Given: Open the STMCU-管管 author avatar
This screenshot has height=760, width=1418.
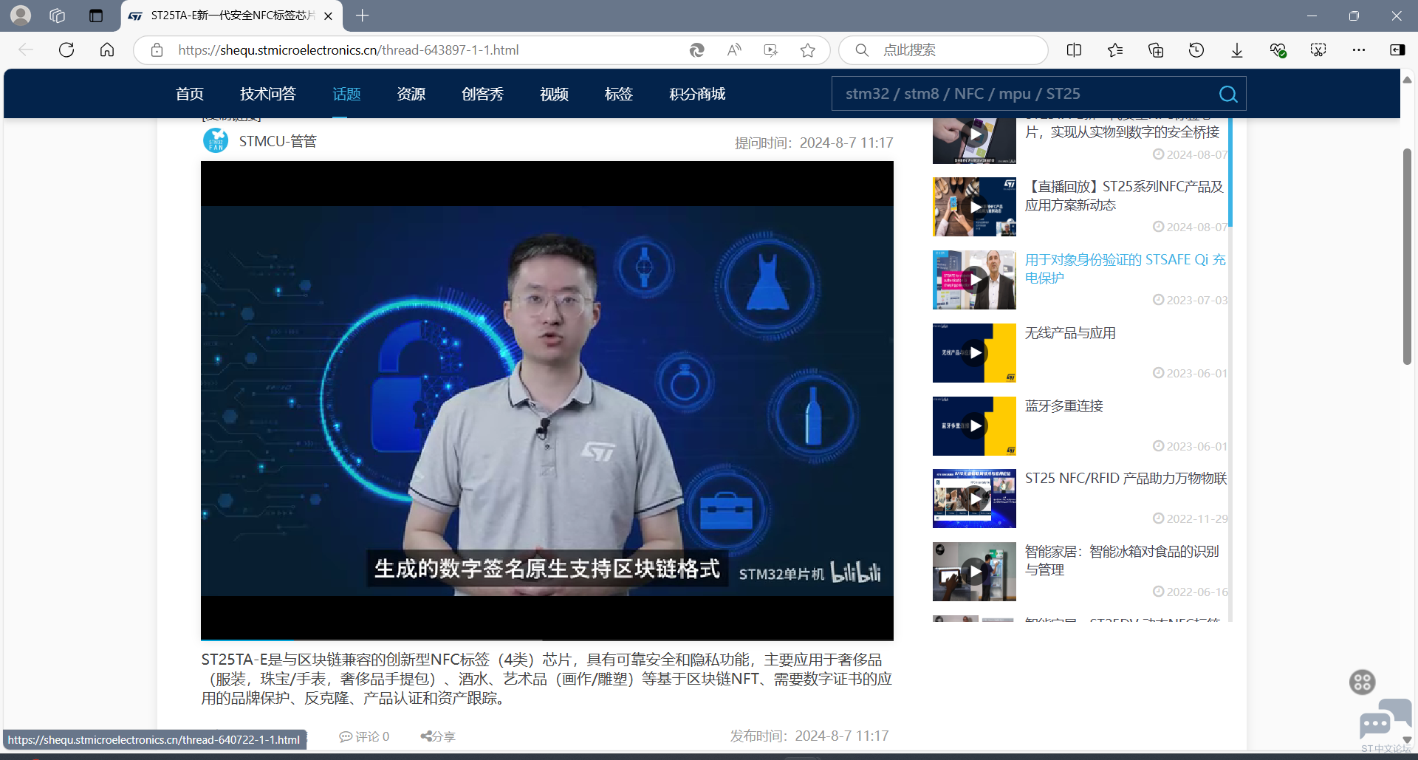Looking at the screenshot, I should pos(216,140).
